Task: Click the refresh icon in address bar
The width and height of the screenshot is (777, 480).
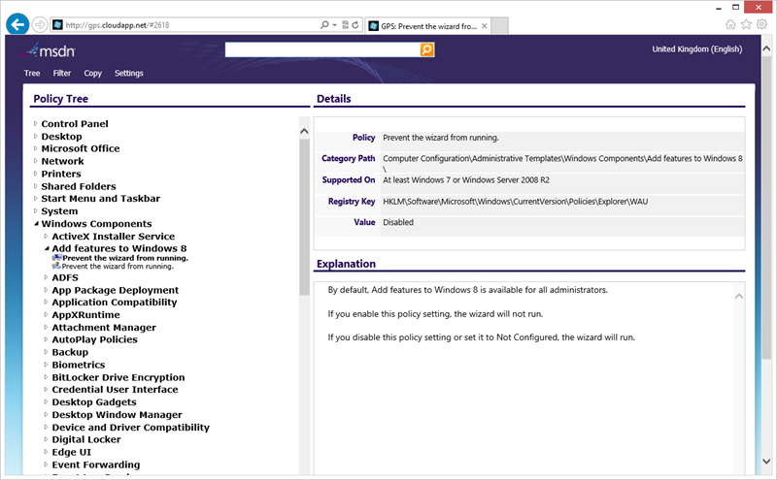Action: [x=357, y=24]
